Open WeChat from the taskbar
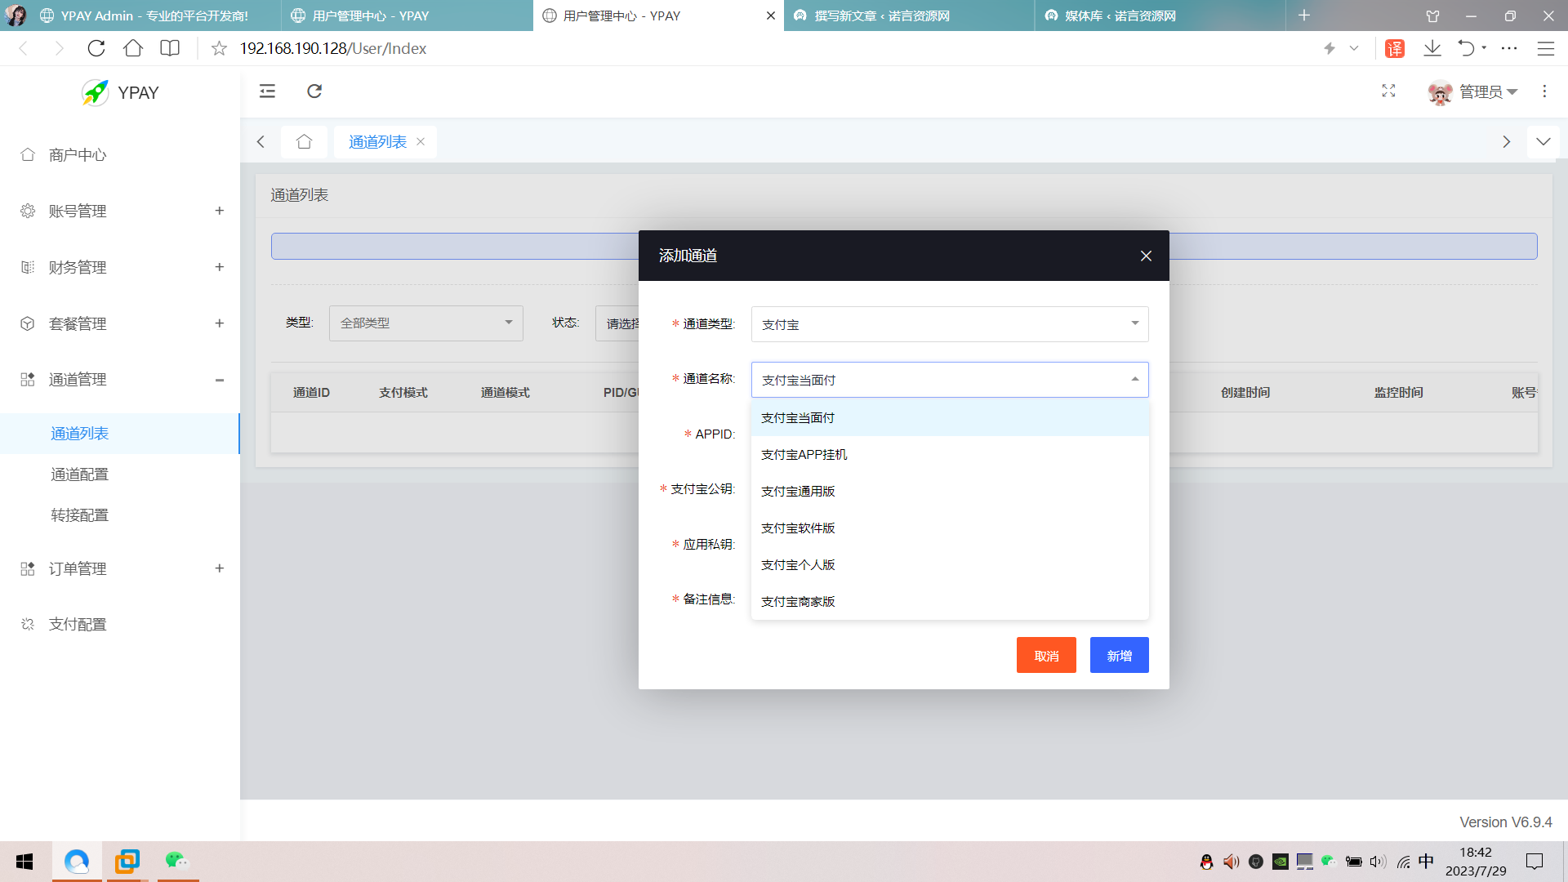The height and width of the screenshot is (882, 1568). pyautogui.click(x=176, y=861)
